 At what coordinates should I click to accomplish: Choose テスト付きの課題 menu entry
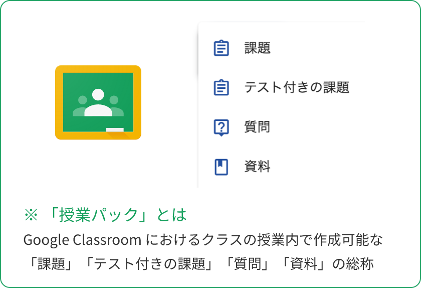[x=297, y=87]
